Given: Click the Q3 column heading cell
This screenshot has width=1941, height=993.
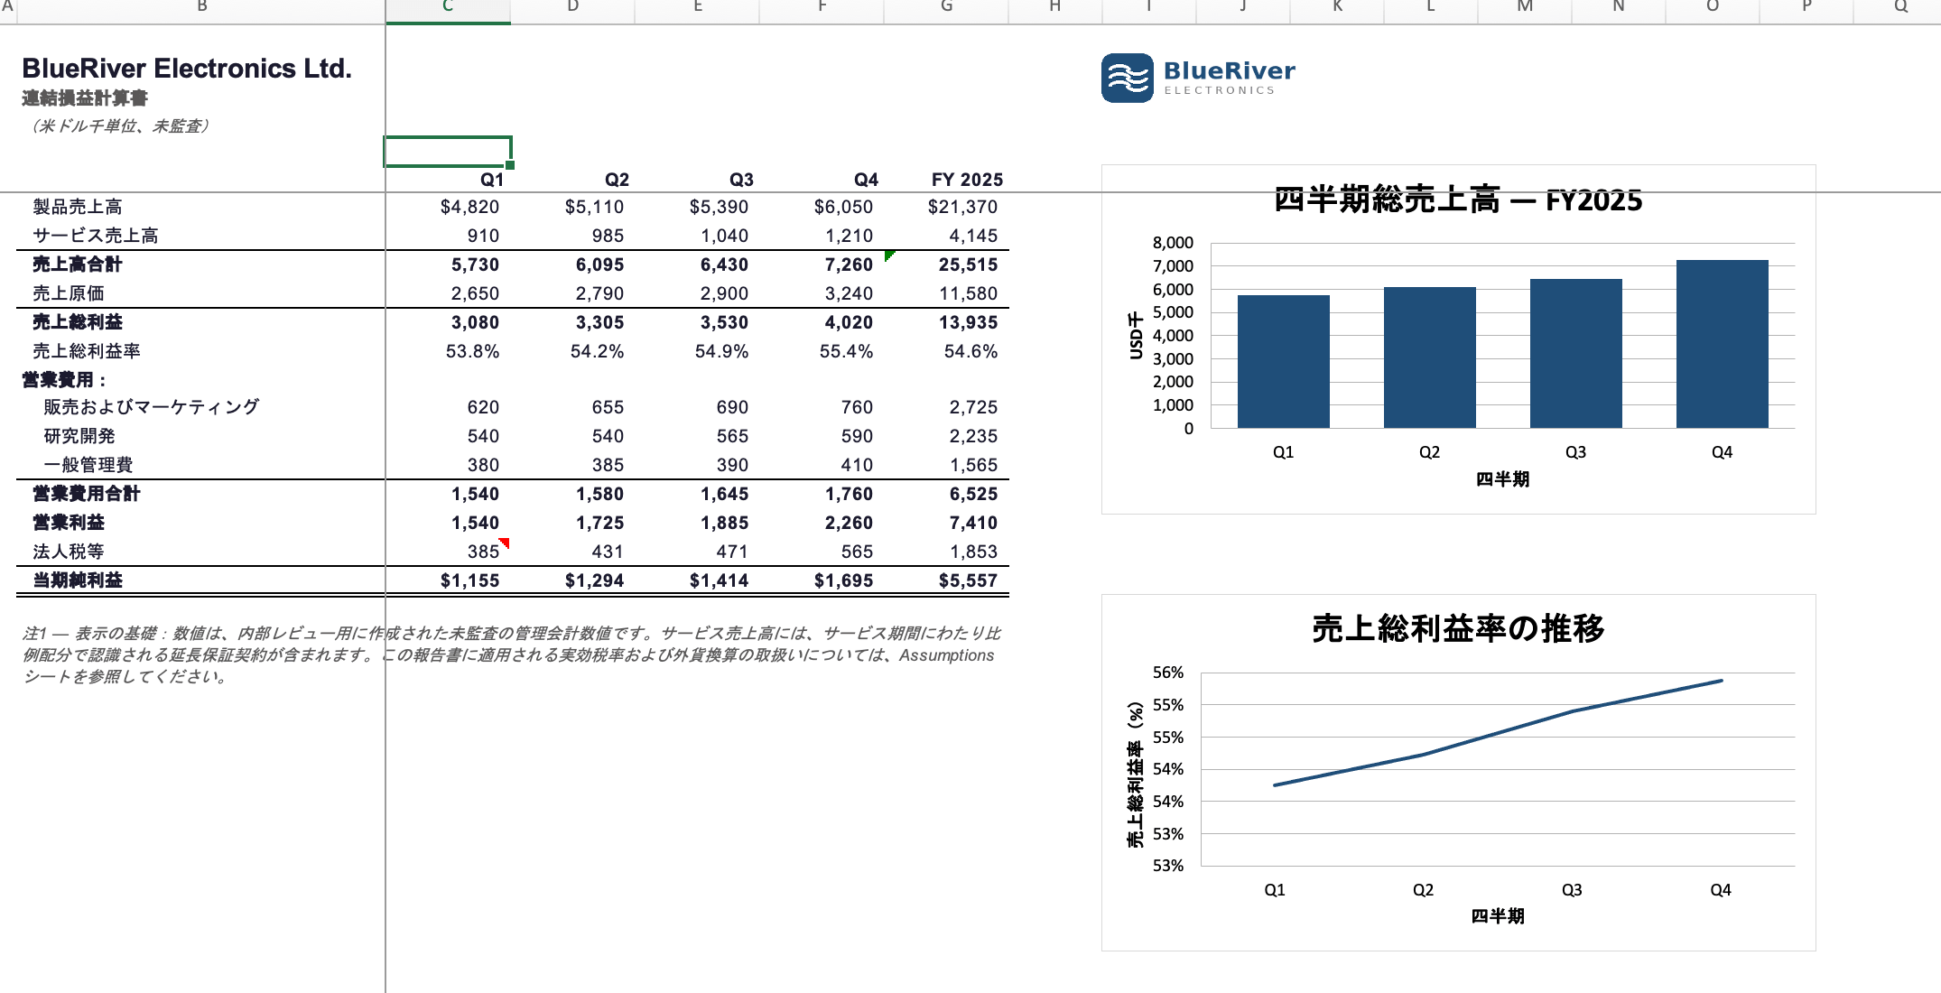Looking at the screenshot, I should (x=697, y=180).
